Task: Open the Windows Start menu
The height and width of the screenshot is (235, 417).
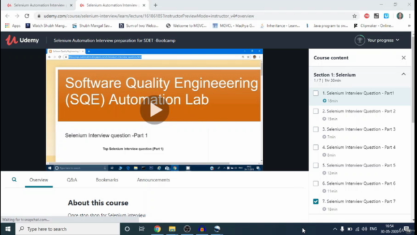Action: point(8,229)
